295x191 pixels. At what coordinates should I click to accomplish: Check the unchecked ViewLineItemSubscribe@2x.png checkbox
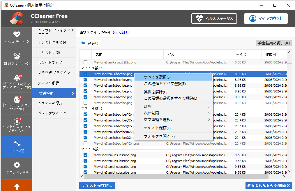pos(85,143)
